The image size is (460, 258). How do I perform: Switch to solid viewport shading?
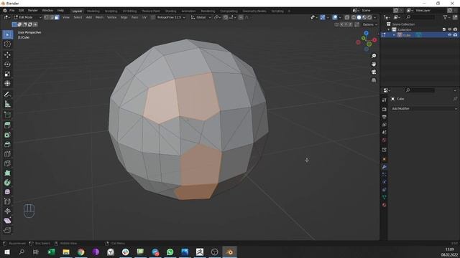pyautogui.click(x=359, y=17)
